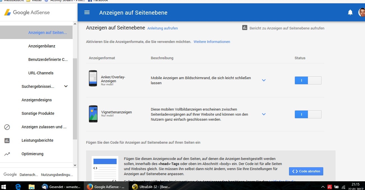Click the Anker/Overlay phone thumbnail icon
The image size is (365, 190).
point(93,78)
